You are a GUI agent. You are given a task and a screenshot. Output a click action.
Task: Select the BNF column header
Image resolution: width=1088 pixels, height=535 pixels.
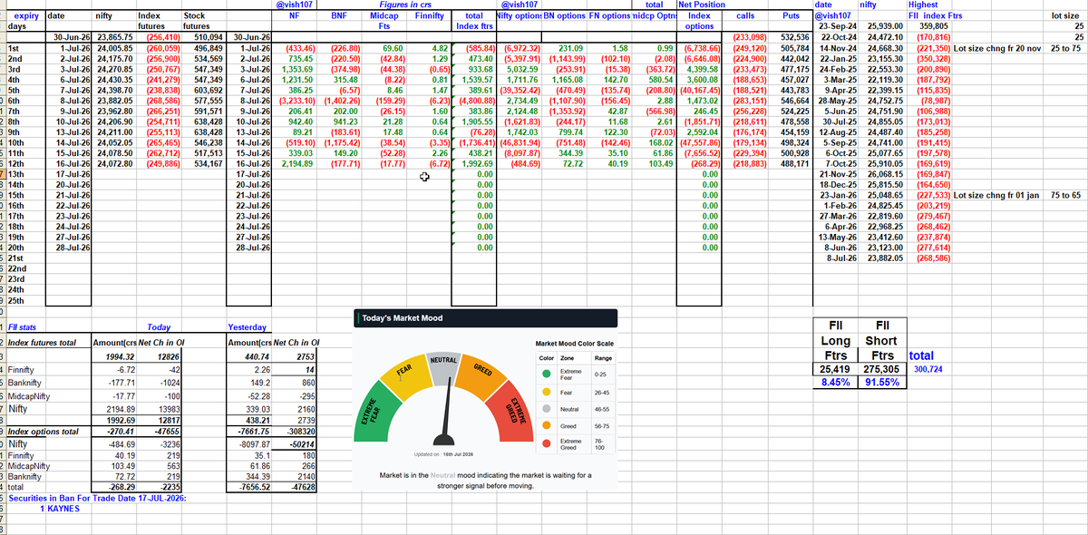click(x=339, y=15)
